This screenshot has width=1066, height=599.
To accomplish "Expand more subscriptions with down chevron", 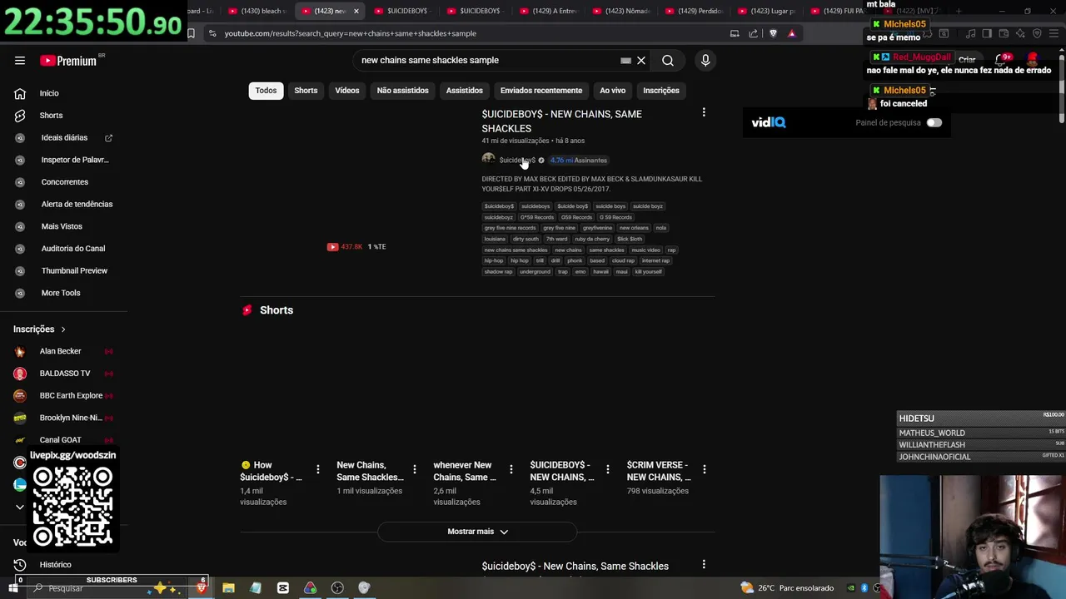I will (20, 507).
